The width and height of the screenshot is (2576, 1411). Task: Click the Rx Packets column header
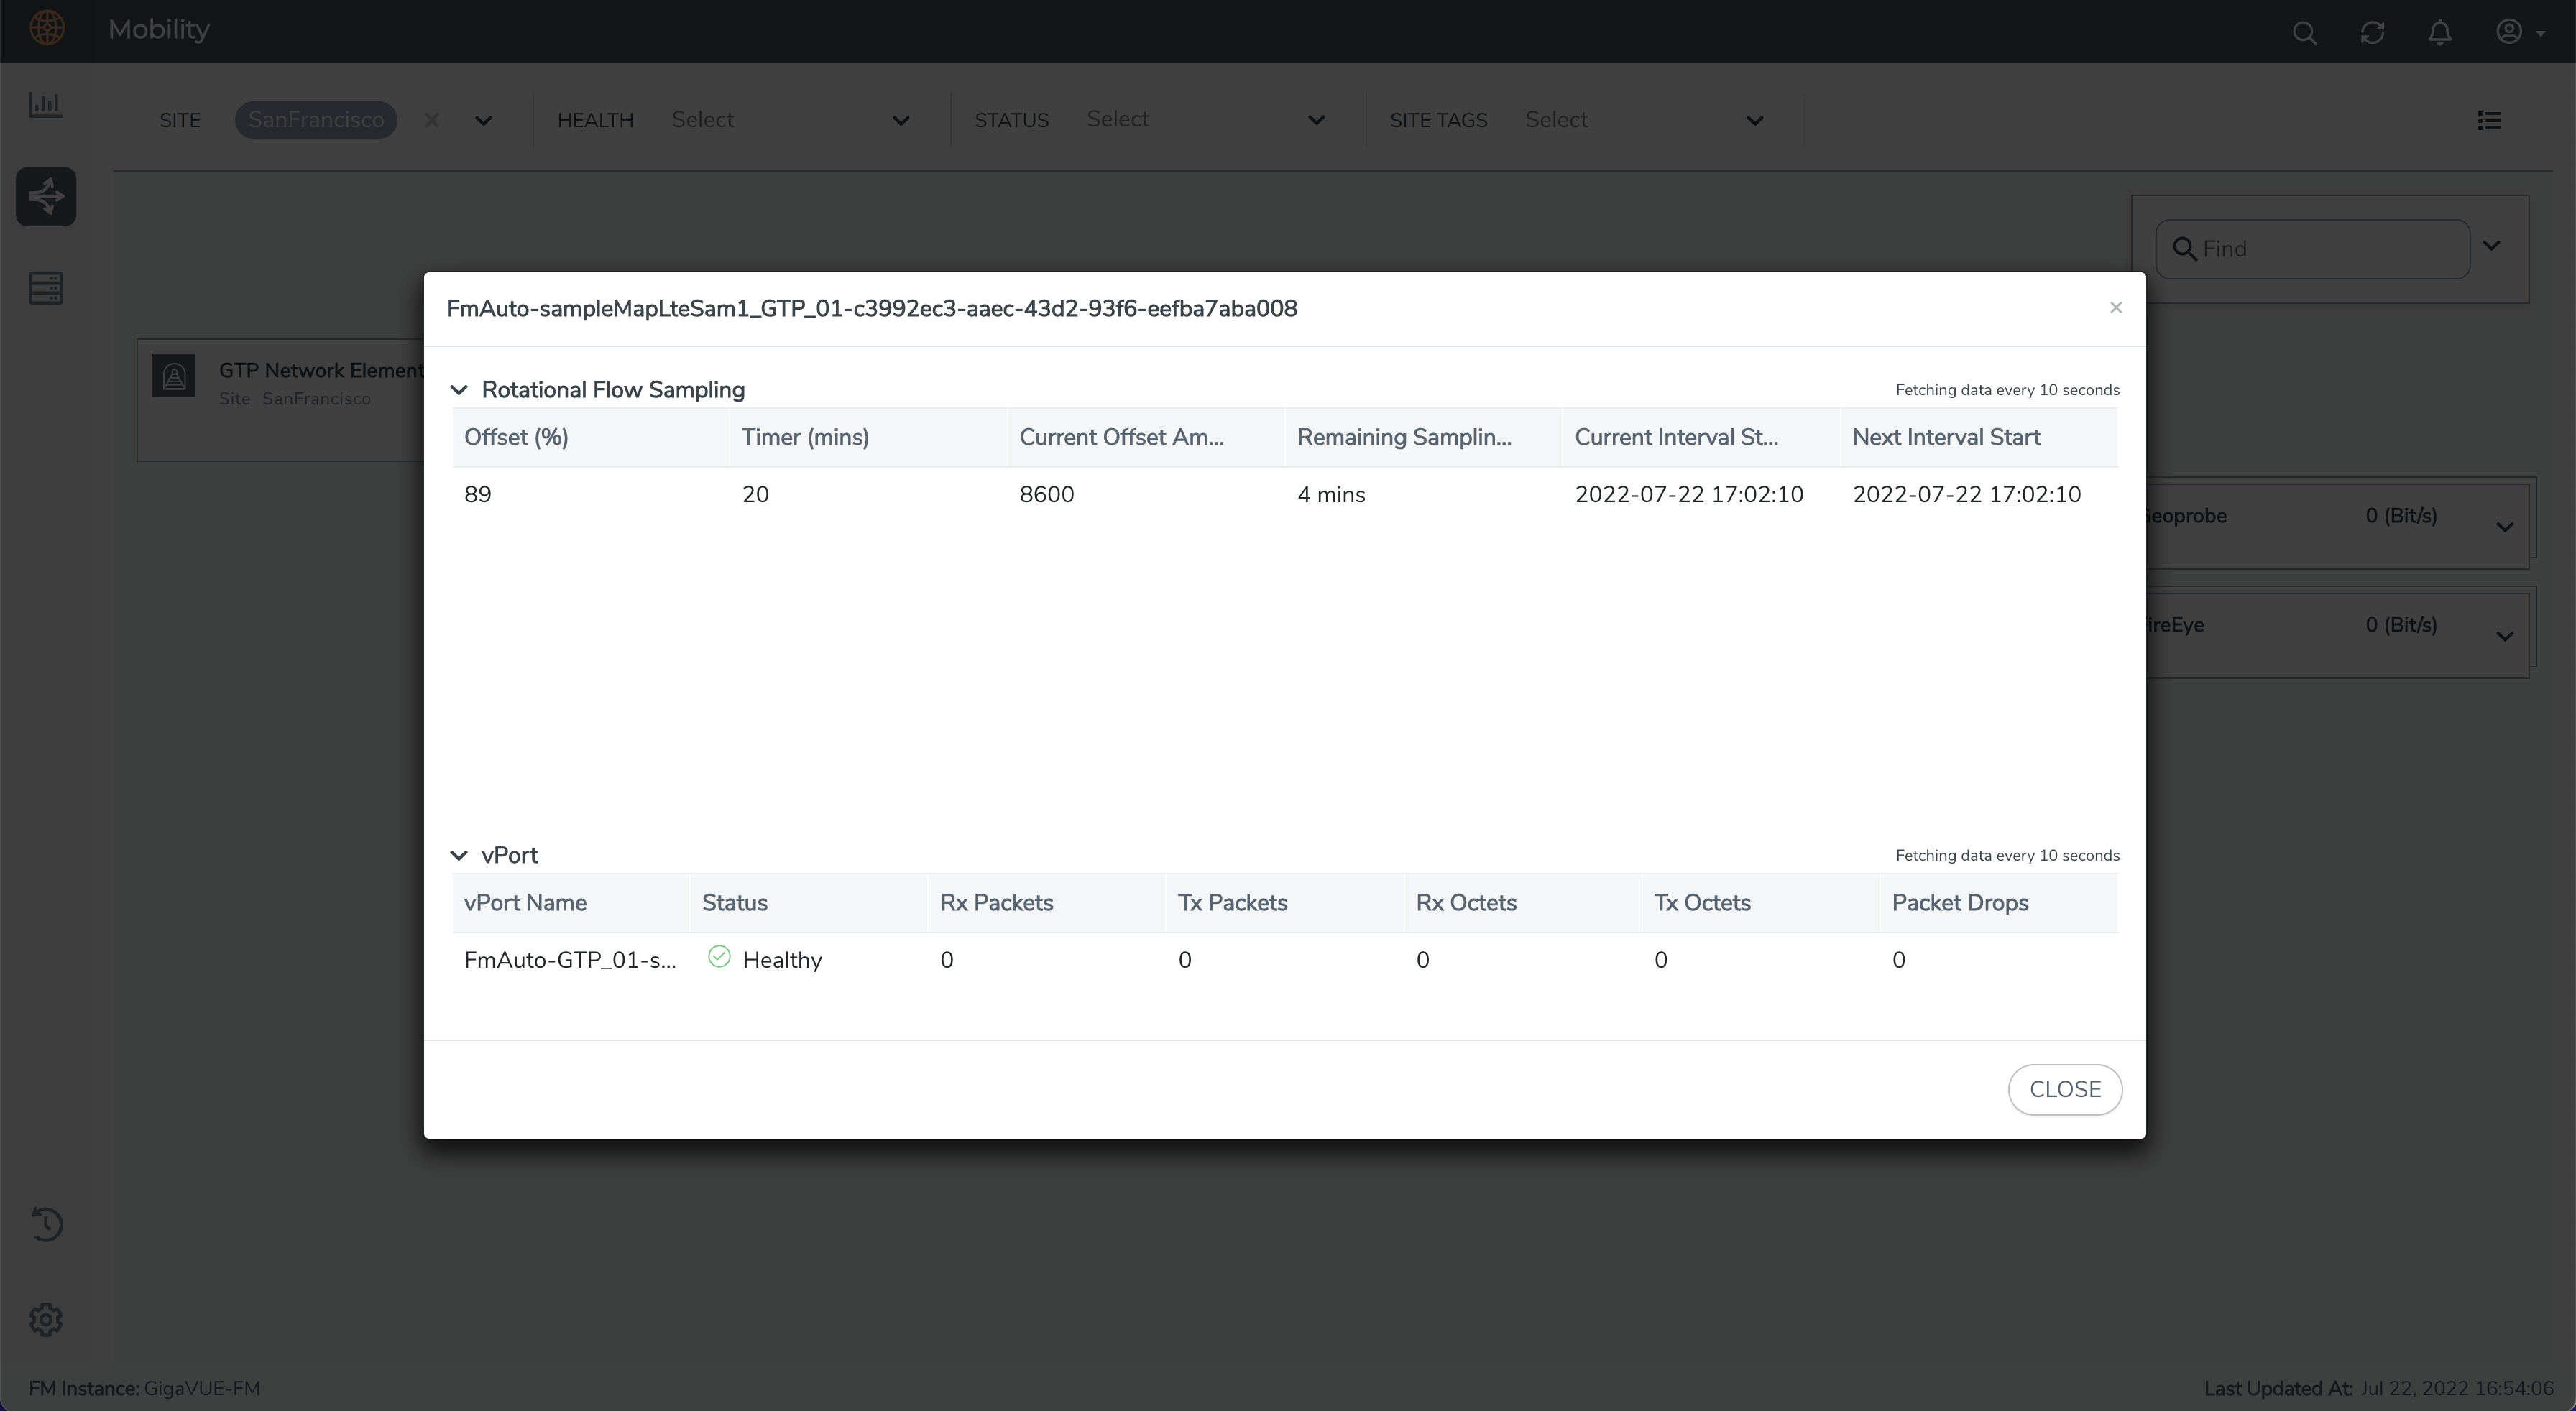pos(996,903)
